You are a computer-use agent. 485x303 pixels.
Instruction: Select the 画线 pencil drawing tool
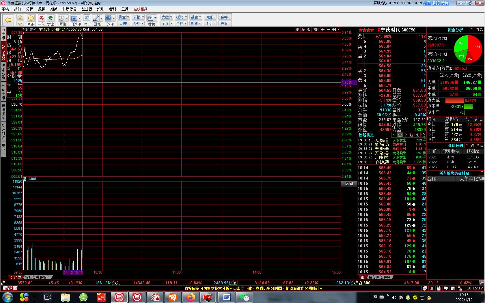(96, 18)
